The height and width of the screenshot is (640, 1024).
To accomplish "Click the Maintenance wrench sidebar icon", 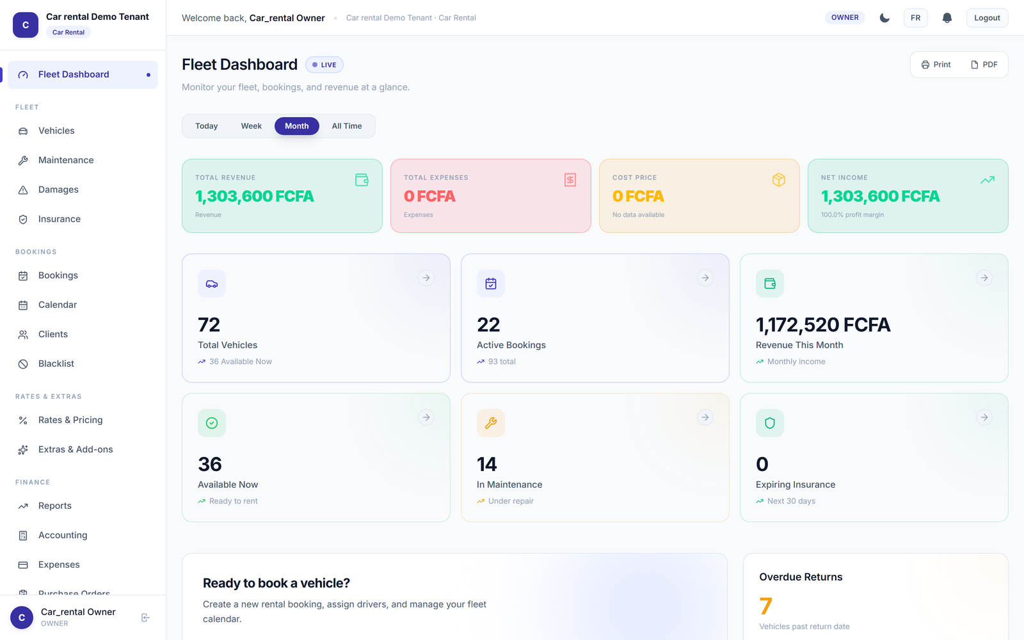I will pos(23,161).
